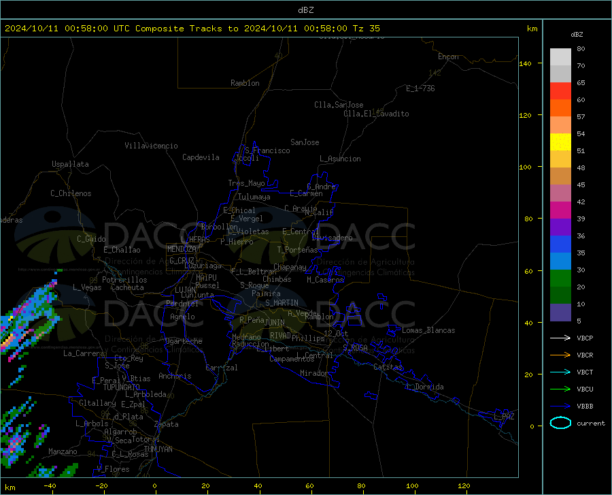Click the dBZ title at top
The height and width of the screenshot is (495, 612).
click(305, 10)
